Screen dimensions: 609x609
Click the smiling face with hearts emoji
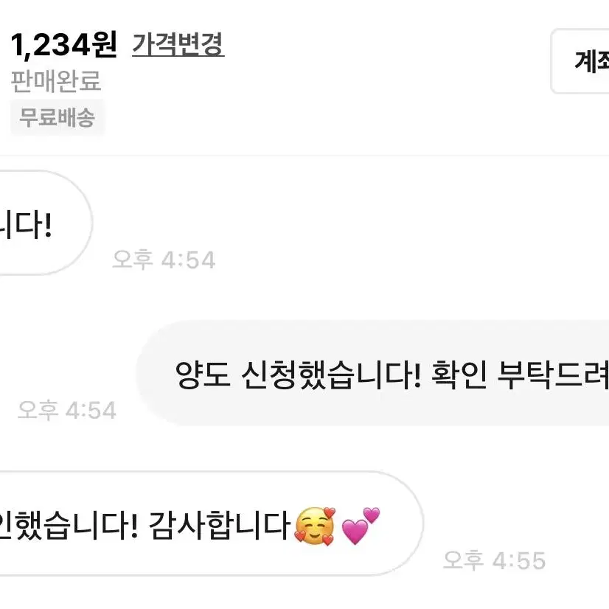(x=315, y=526)
